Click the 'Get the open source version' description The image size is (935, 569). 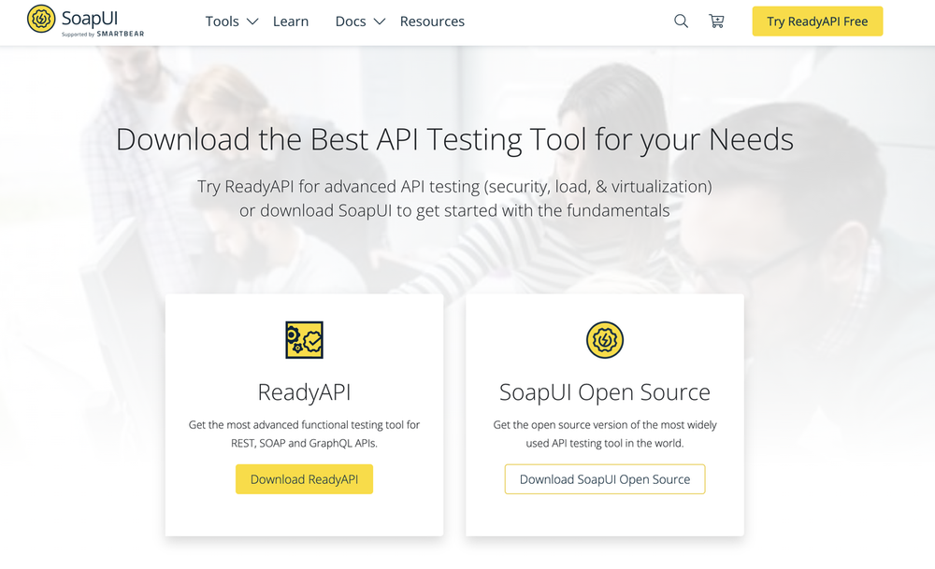pos(604,434)
